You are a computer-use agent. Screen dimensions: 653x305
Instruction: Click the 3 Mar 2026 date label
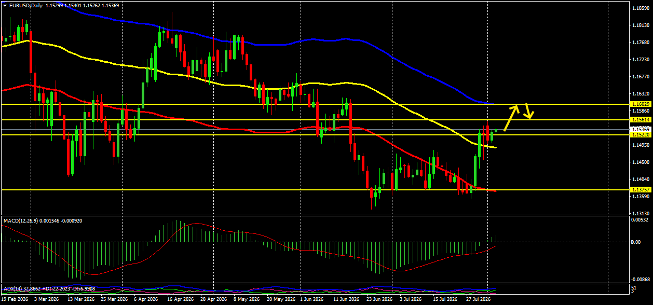[x=47, y=299]
